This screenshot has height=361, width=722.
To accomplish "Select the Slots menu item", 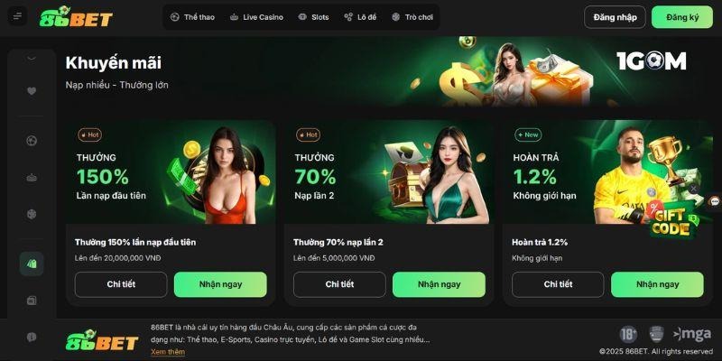I will (x=313, y=17).
